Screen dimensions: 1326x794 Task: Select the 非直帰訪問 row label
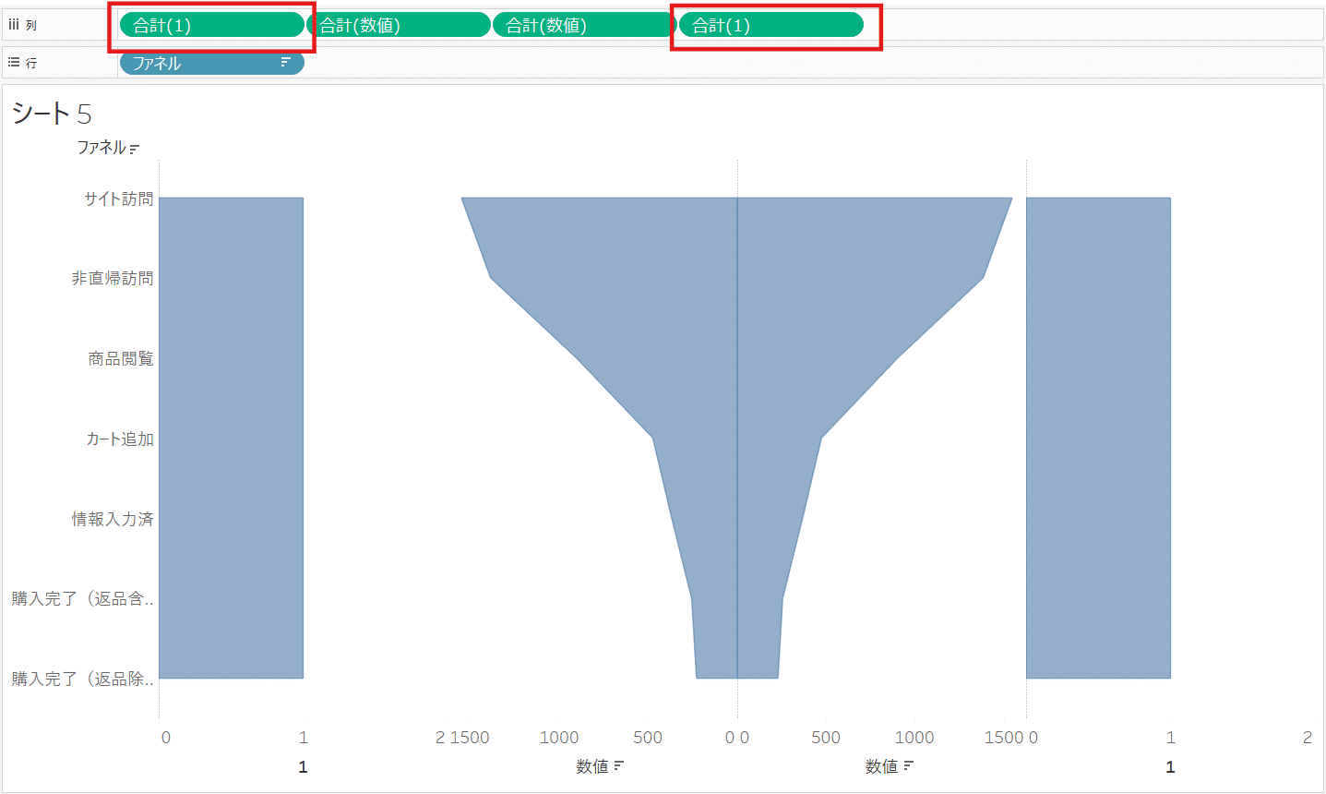point(113,278)
